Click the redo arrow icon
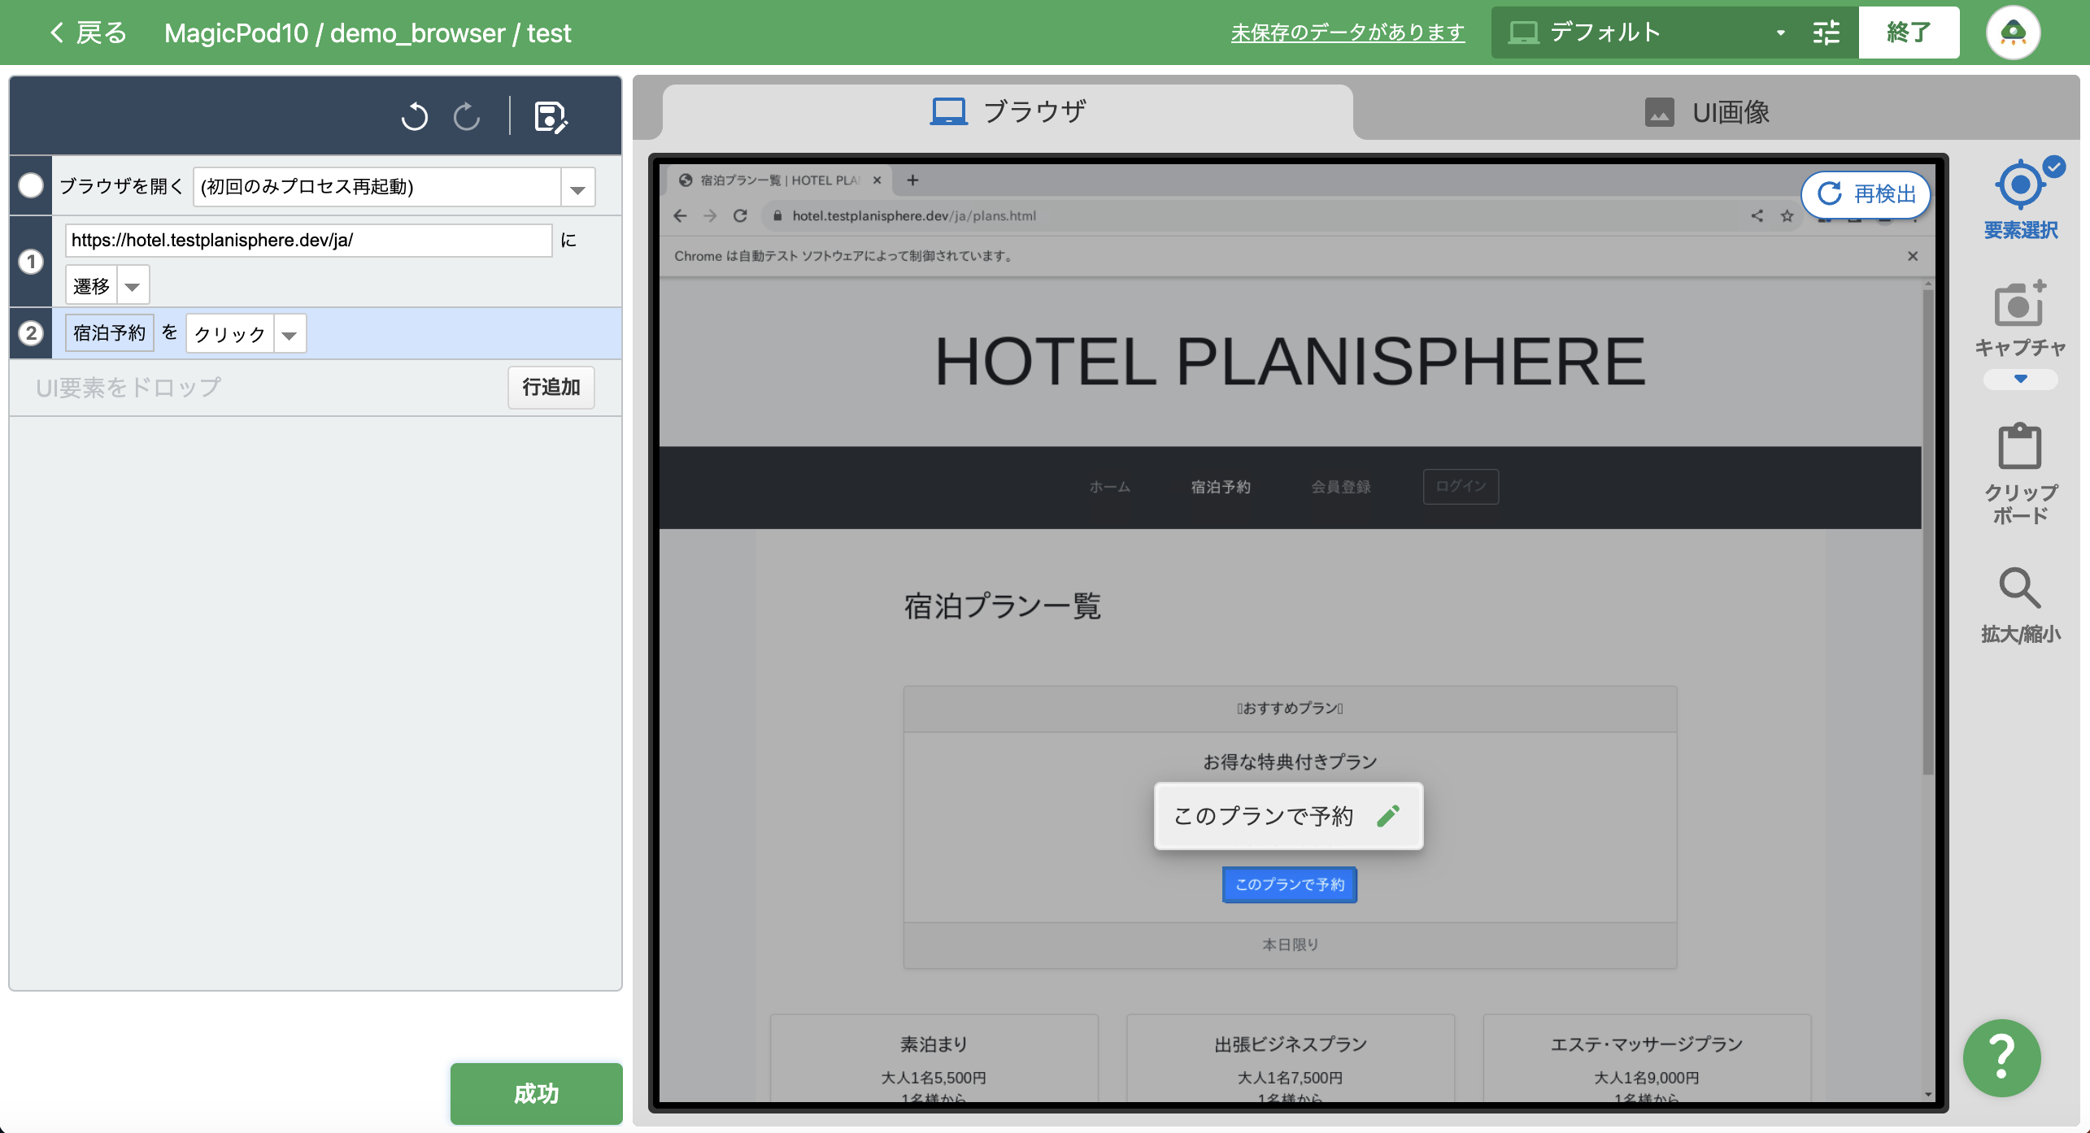 point(467,116)
